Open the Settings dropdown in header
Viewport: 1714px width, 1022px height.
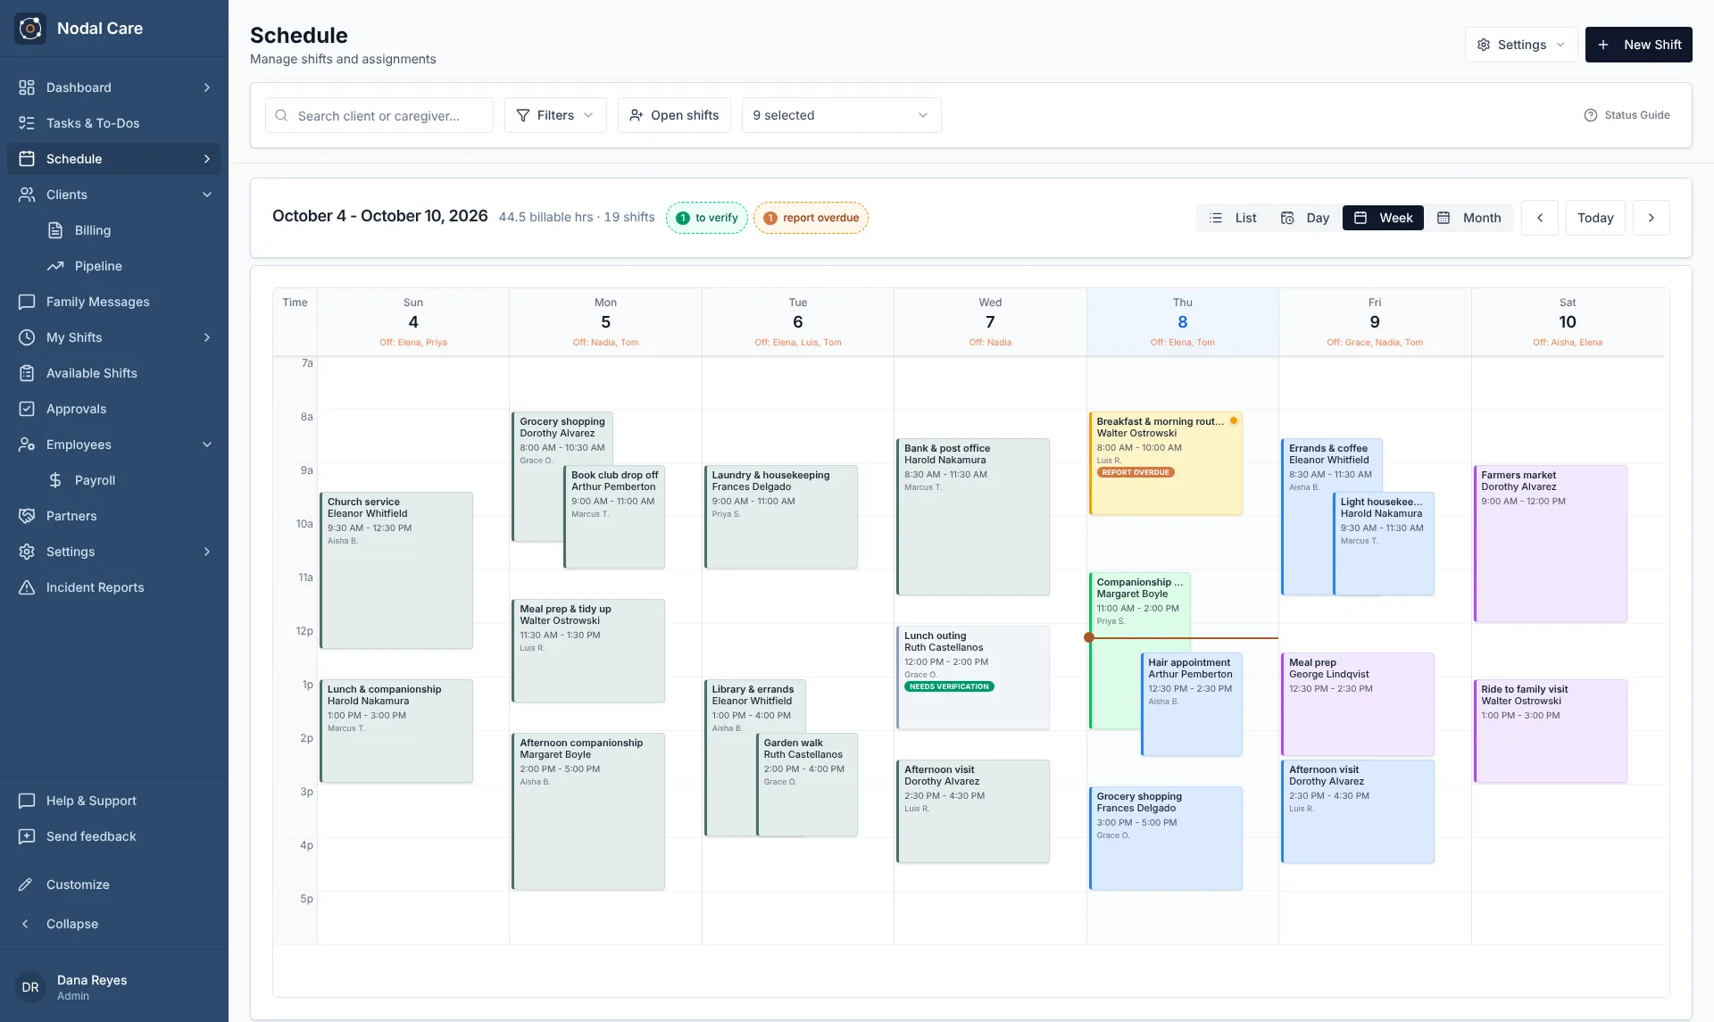(1521, 45)
